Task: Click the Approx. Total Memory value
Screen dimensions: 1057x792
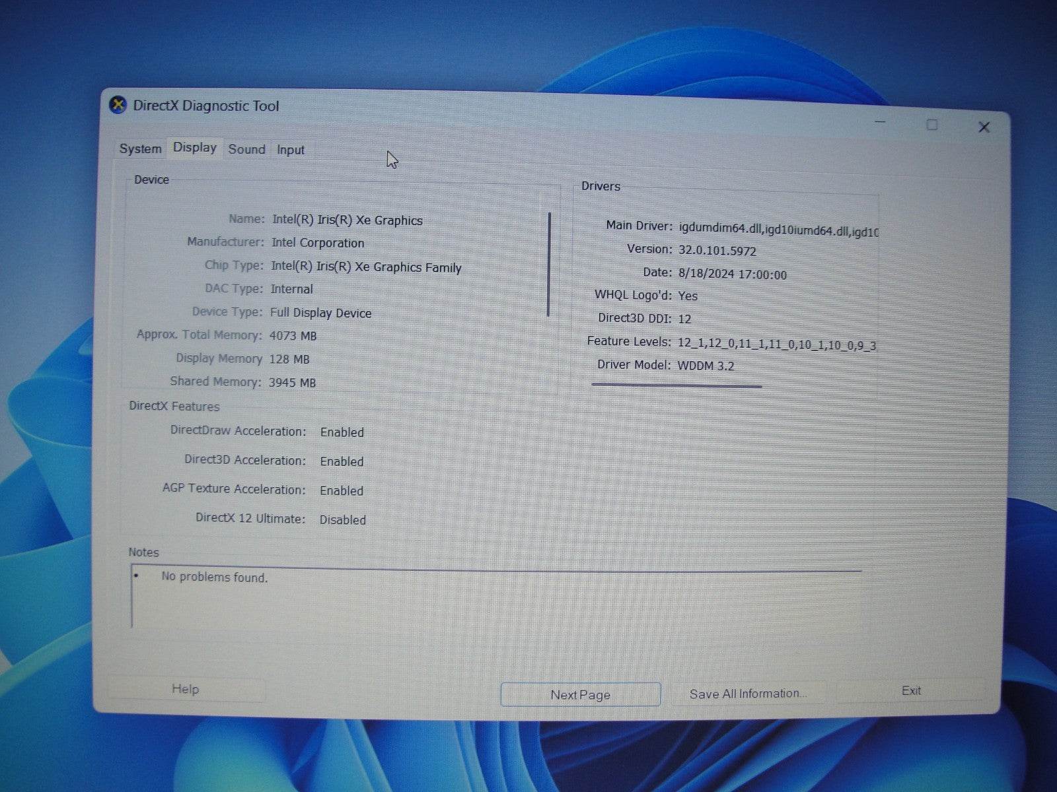Action: click(x=292, y=336)
